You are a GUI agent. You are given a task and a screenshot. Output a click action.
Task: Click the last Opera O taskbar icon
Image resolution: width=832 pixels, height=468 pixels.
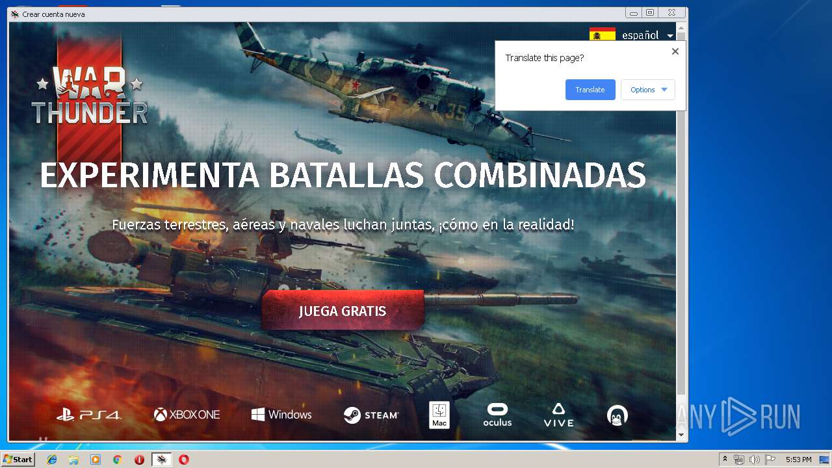click(x=184, y=460)
